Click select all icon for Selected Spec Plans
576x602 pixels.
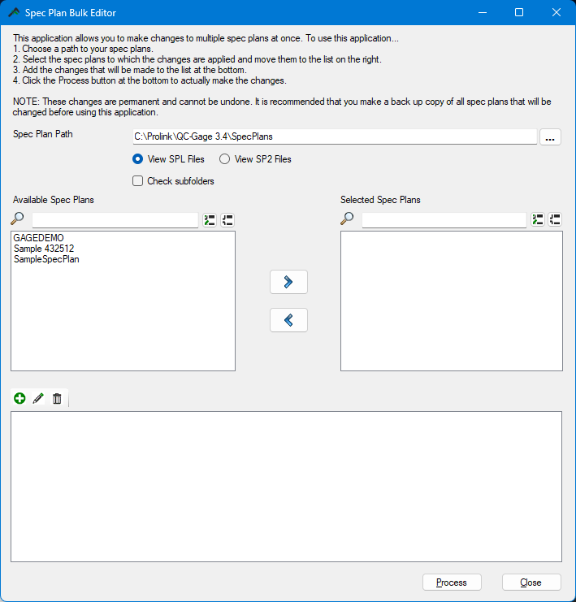(538, 219)
